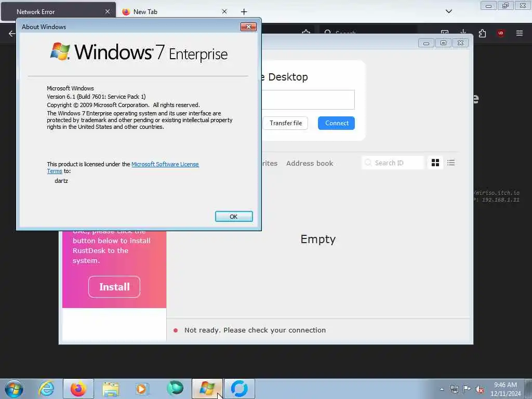Close the RustDesk window
The height and width of the screenshot is (399, 532).
pos(460,43)
